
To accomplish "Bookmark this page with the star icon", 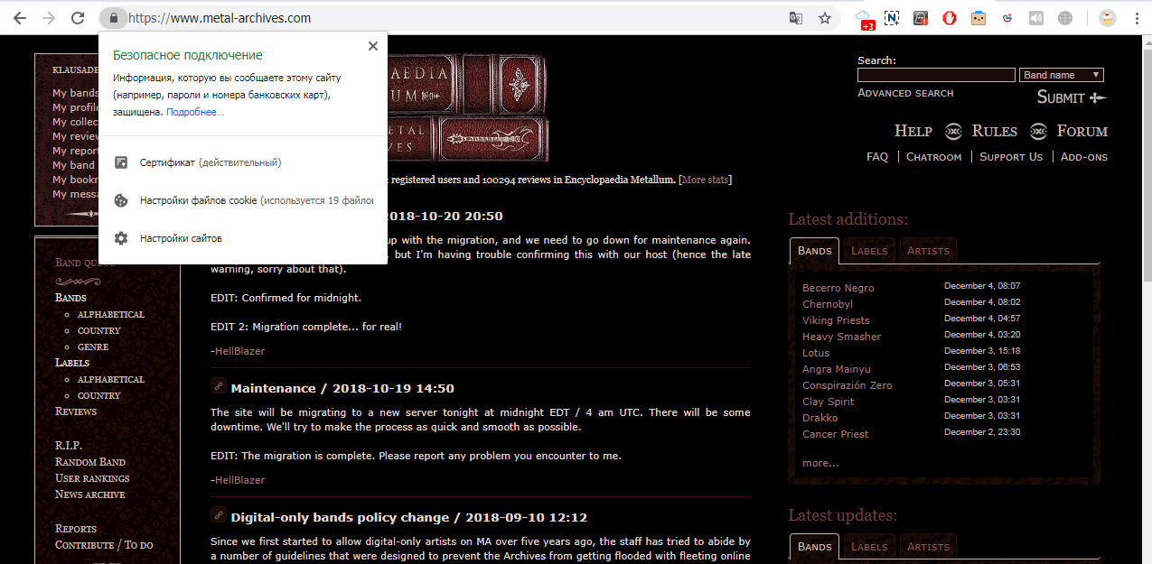I will pyautogui.click(x=825, y=18).
